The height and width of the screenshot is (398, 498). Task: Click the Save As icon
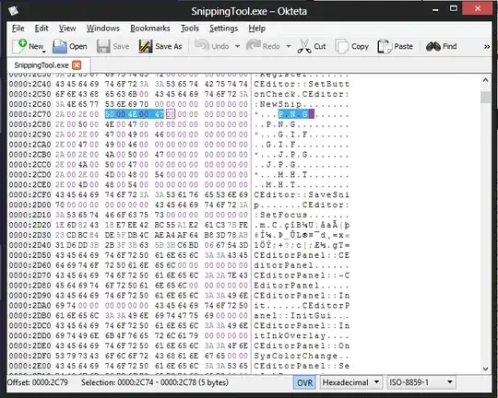(146, 46)
